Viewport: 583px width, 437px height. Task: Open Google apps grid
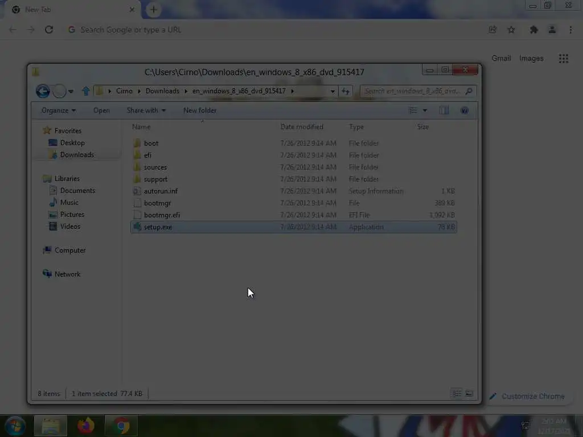click(564, 59)
